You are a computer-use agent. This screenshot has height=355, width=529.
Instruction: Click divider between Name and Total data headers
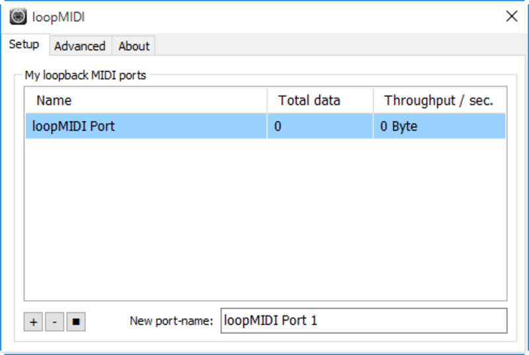(x=267, y=101)
